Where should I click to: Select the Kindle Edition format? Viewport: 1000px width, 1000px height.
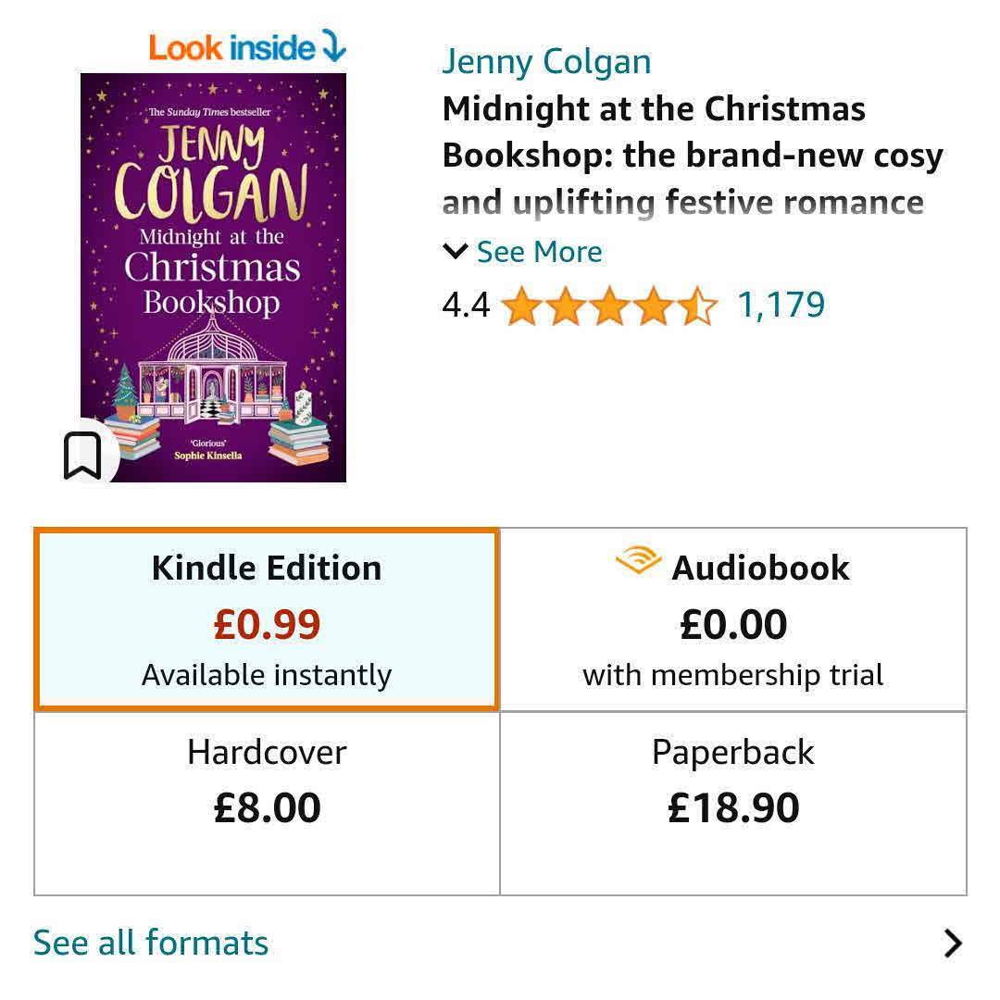coord(267,619)
